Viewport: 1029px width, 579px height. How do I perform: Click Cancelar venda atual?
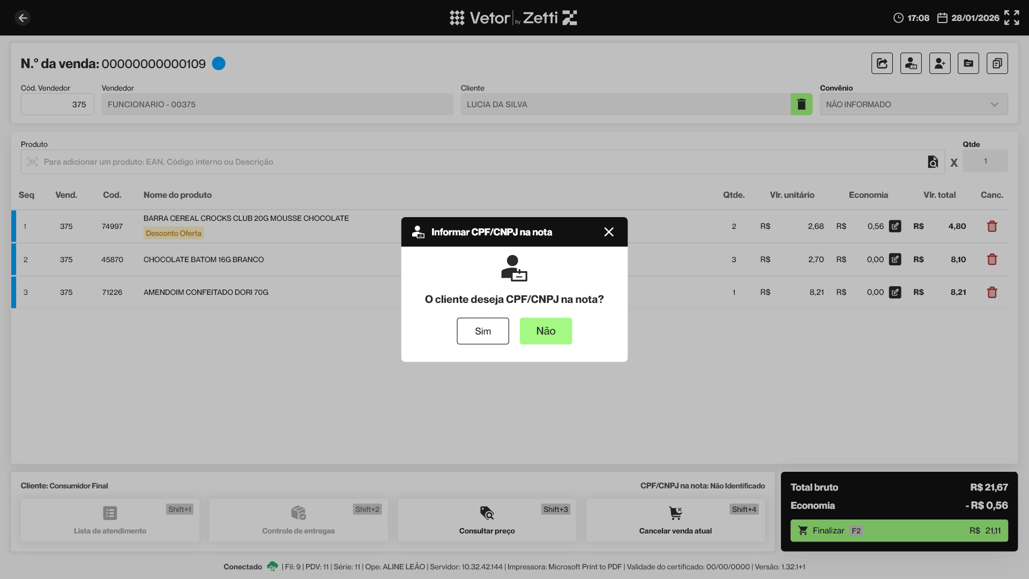point(675,519)
